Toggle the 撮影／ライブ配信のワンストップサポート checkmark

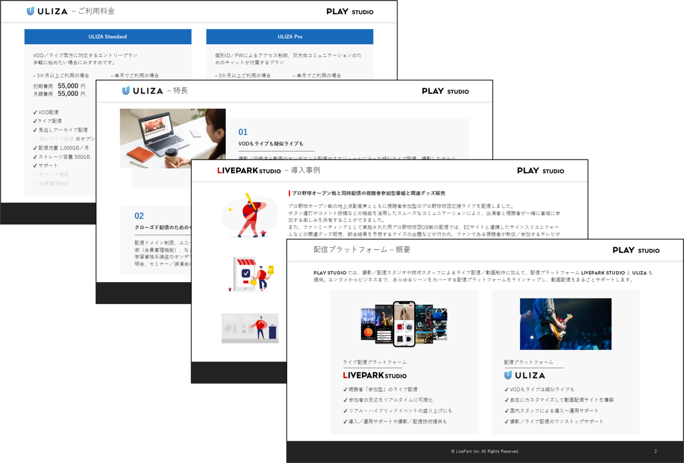pyautogui.click(x=506, y=421)
